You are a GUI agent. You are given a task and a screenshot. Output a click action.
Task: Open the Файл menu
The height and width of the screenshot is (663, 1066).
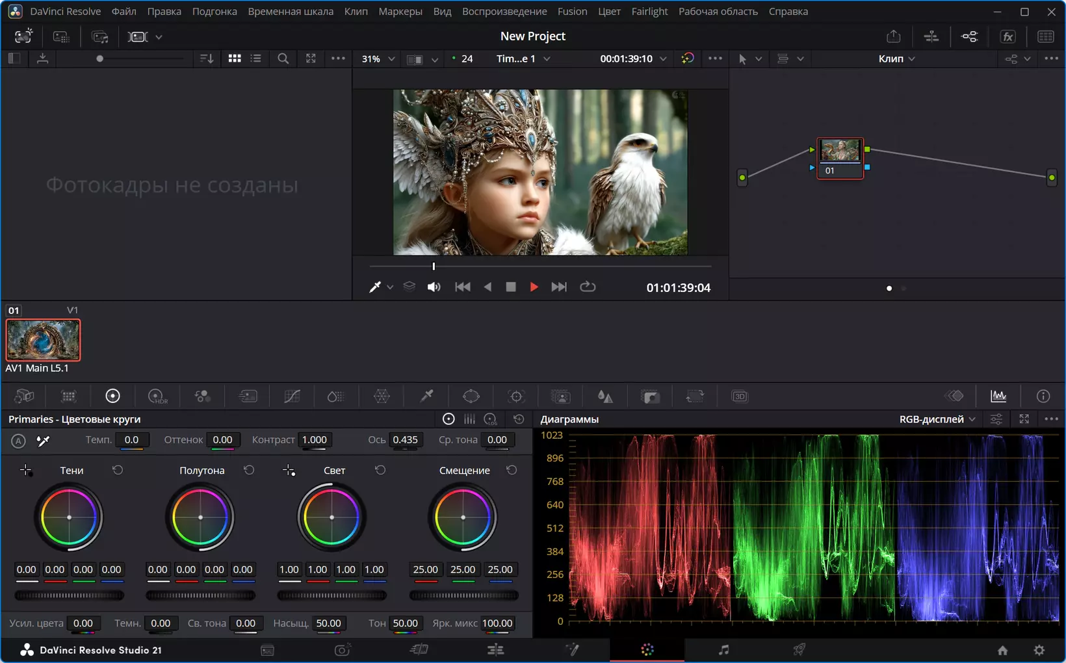123,11
